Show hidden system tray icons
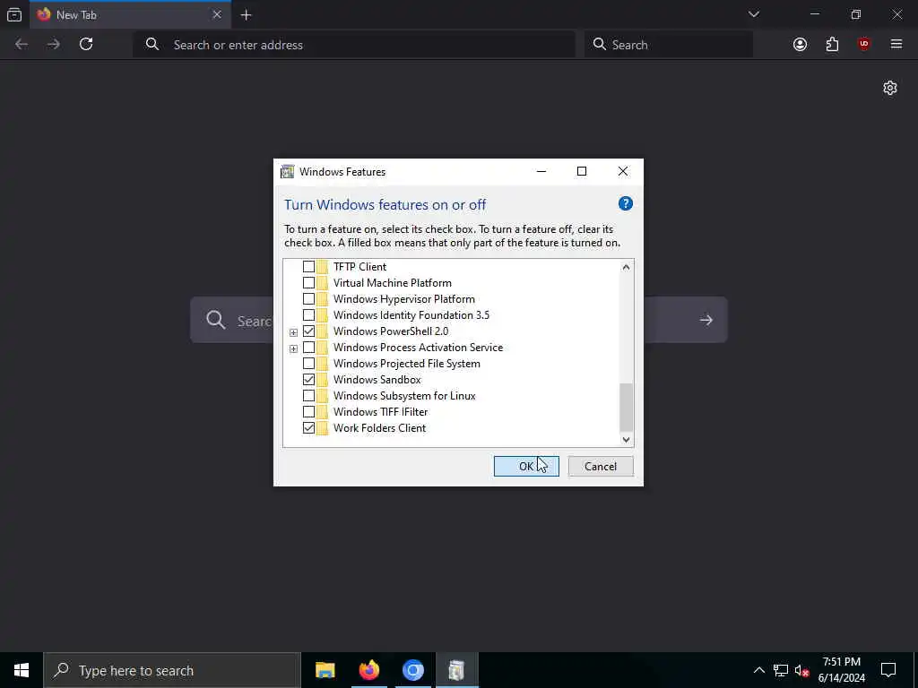The height and width of the screenshot is (688, 918). point(758,670)
